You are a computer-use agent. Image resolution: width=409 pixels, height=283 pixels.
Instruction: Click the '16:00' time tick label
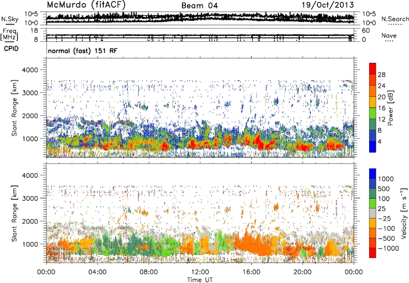point(251,272)
